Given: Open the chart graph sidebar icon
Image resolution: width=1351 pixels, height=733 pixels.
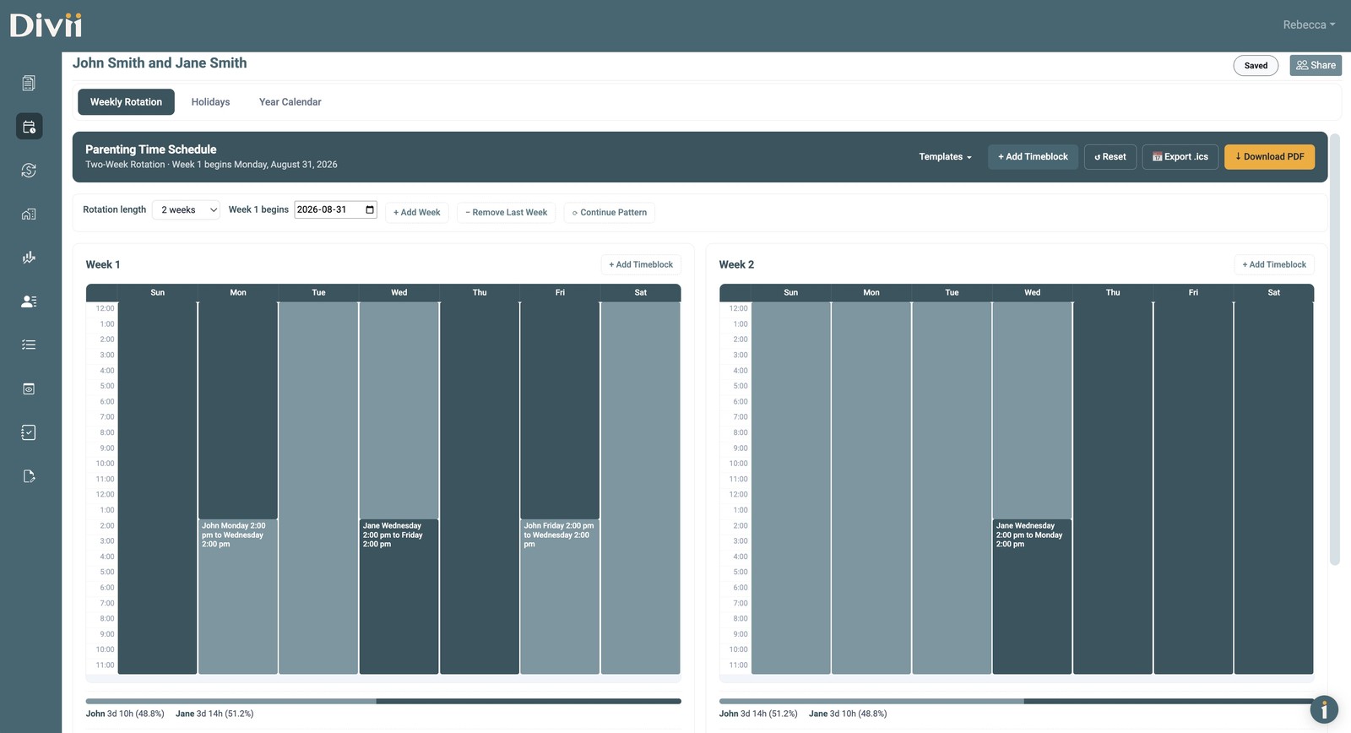Looking at the screenshot, I should 29,258.
